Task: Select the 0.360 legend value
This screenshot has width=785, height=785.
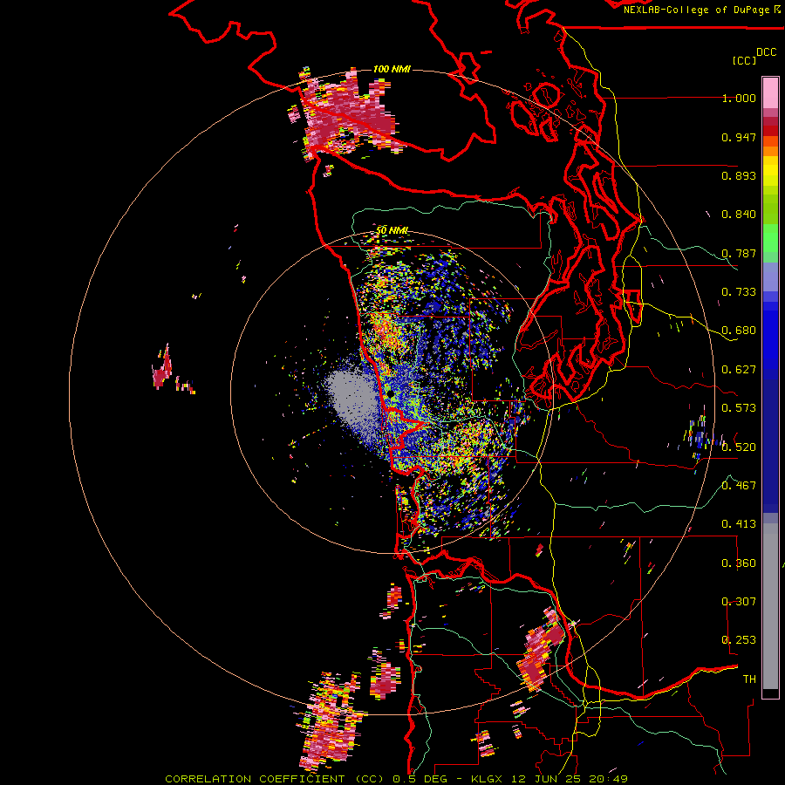Action: pyautogui.click(x=739, y=563)
